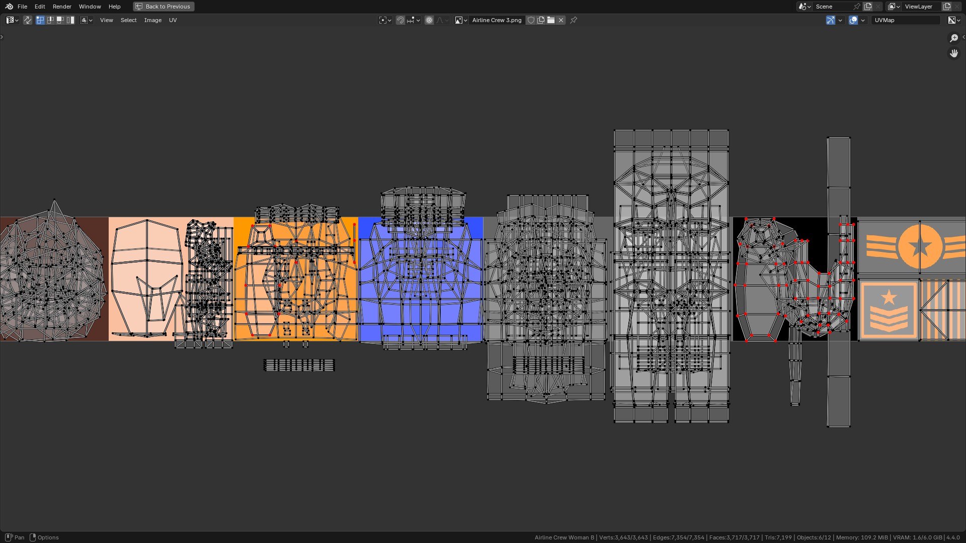Open the pivot point dropdown
Screen dimensions: 966x543
tap(385, 20)
